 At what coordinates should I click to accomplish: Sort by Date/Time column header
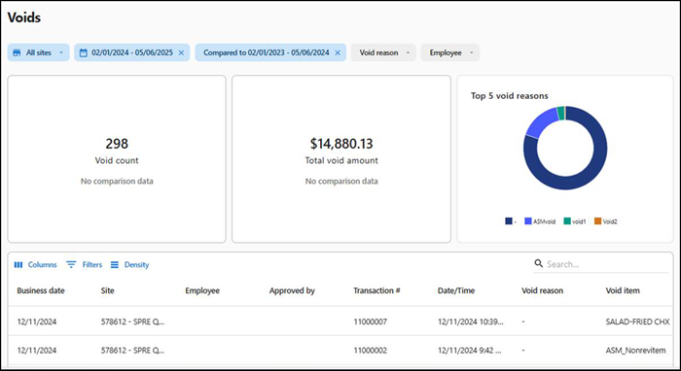[x=456, y=290]
